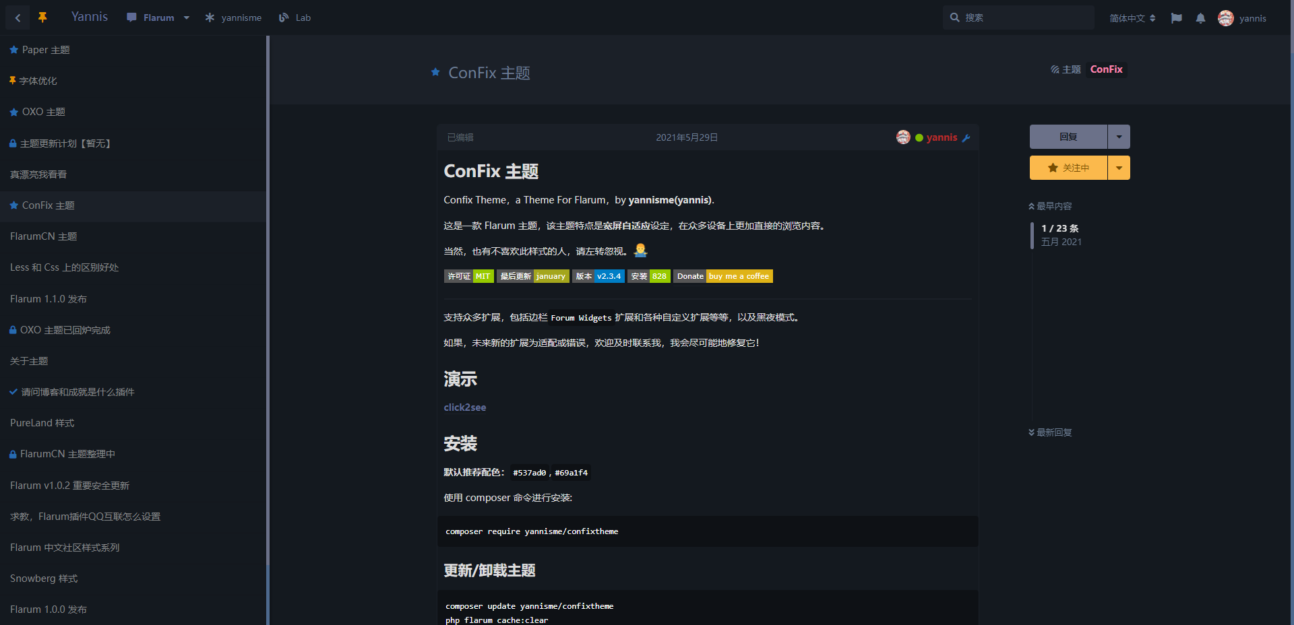
Task: Click the version v2.3.4 badge
Action: pyautogui.click(x=598, y=276)
